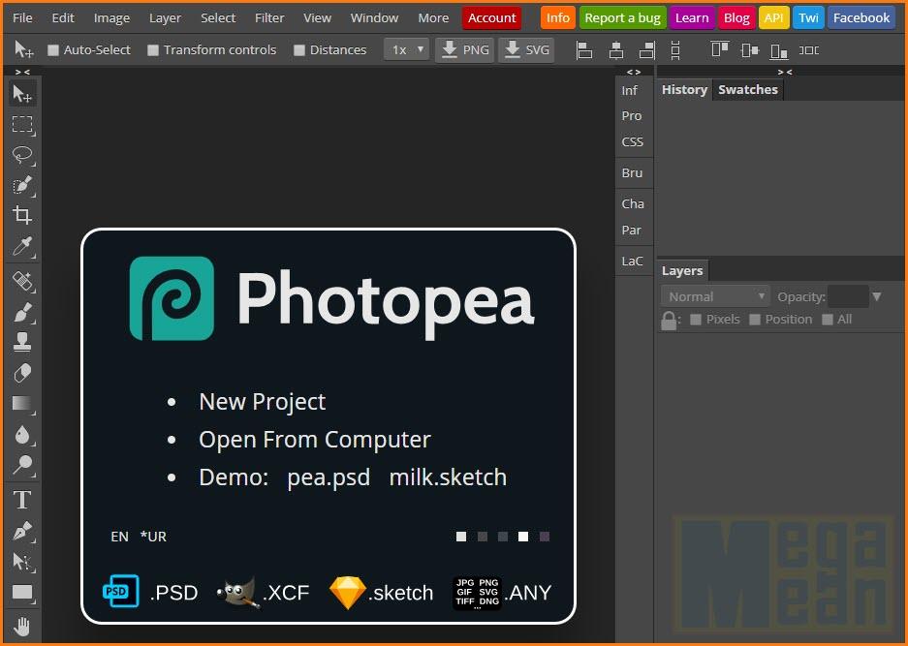908x646 pixels.
Task: Select the Type tool
Action: 21,499
